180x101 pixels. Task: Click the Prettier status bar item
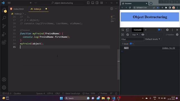click(x=102, y=93)
